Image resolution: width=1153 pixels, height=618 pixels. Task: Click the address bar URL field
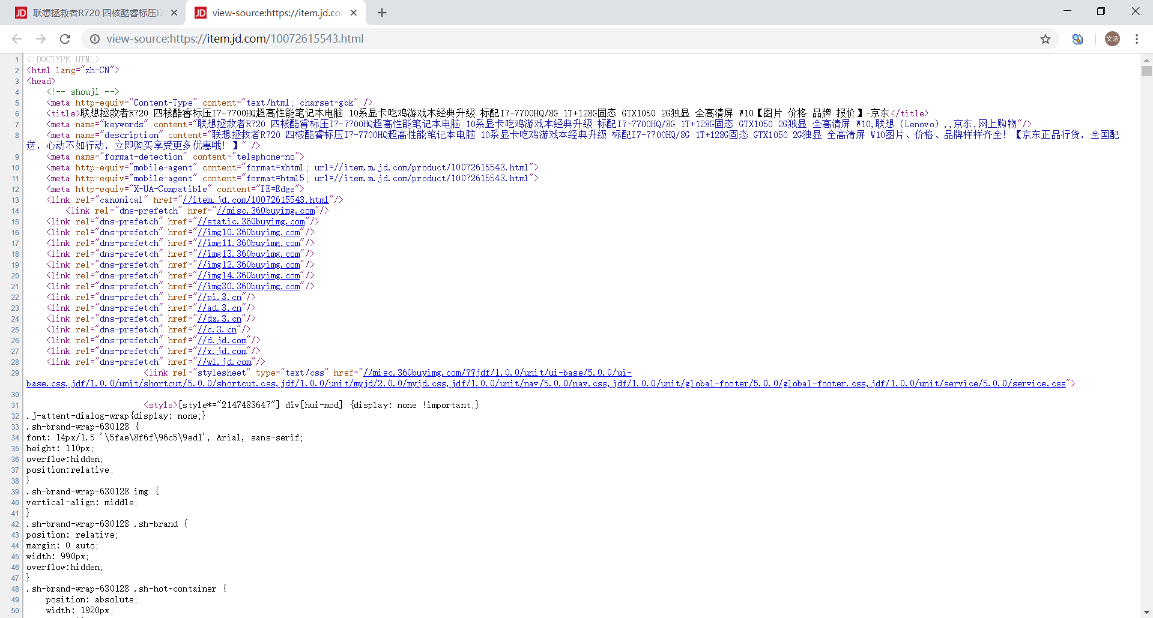tap(564, 39)
